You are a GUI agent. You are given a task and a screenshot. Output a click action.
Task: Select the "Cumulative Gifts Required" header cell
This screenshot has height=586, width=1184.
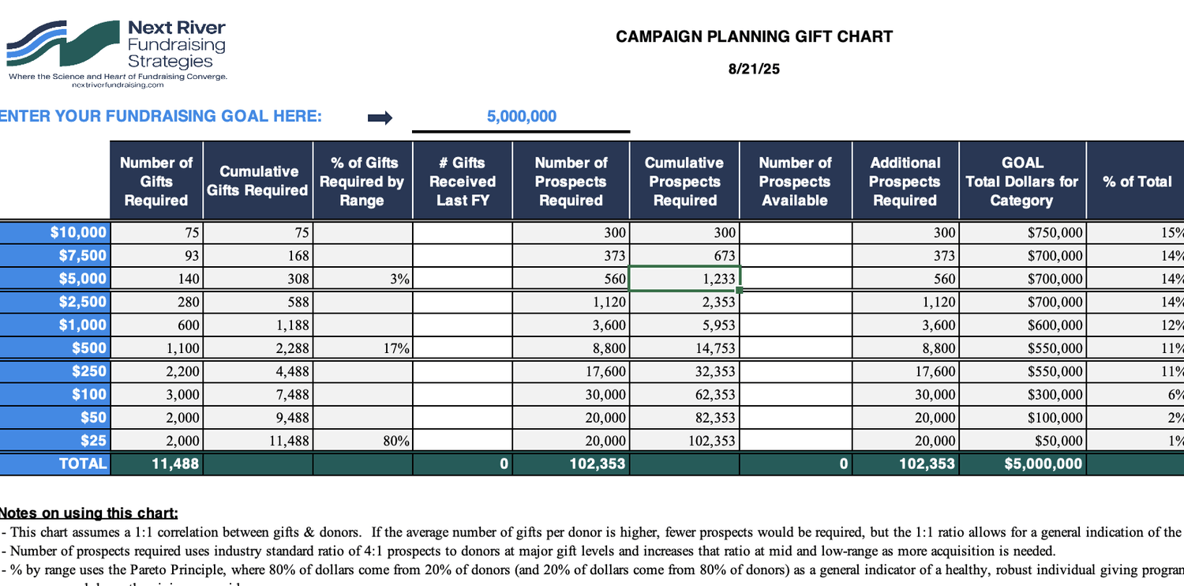pyautogui.click(x=258, y=181)
